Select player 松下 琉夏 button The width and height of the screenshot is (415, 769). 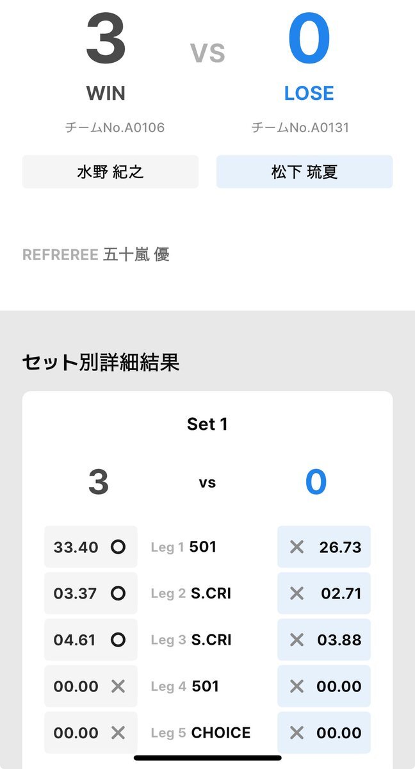coord(304,172)
